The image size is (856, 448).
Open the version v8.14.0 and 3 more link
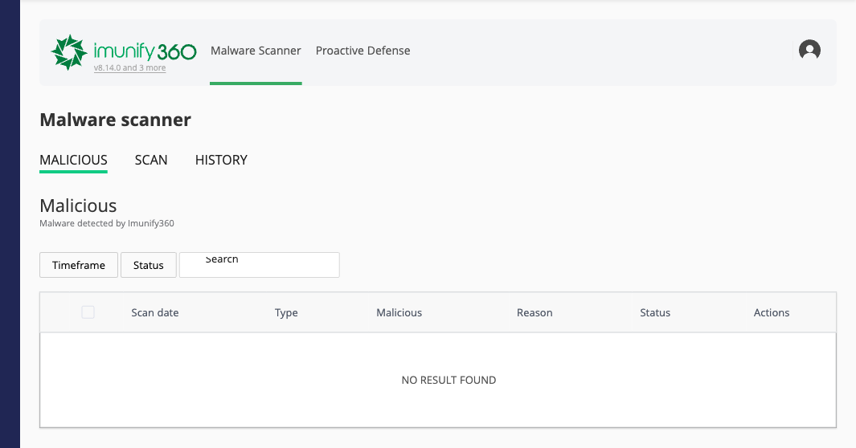pos(130,68)
